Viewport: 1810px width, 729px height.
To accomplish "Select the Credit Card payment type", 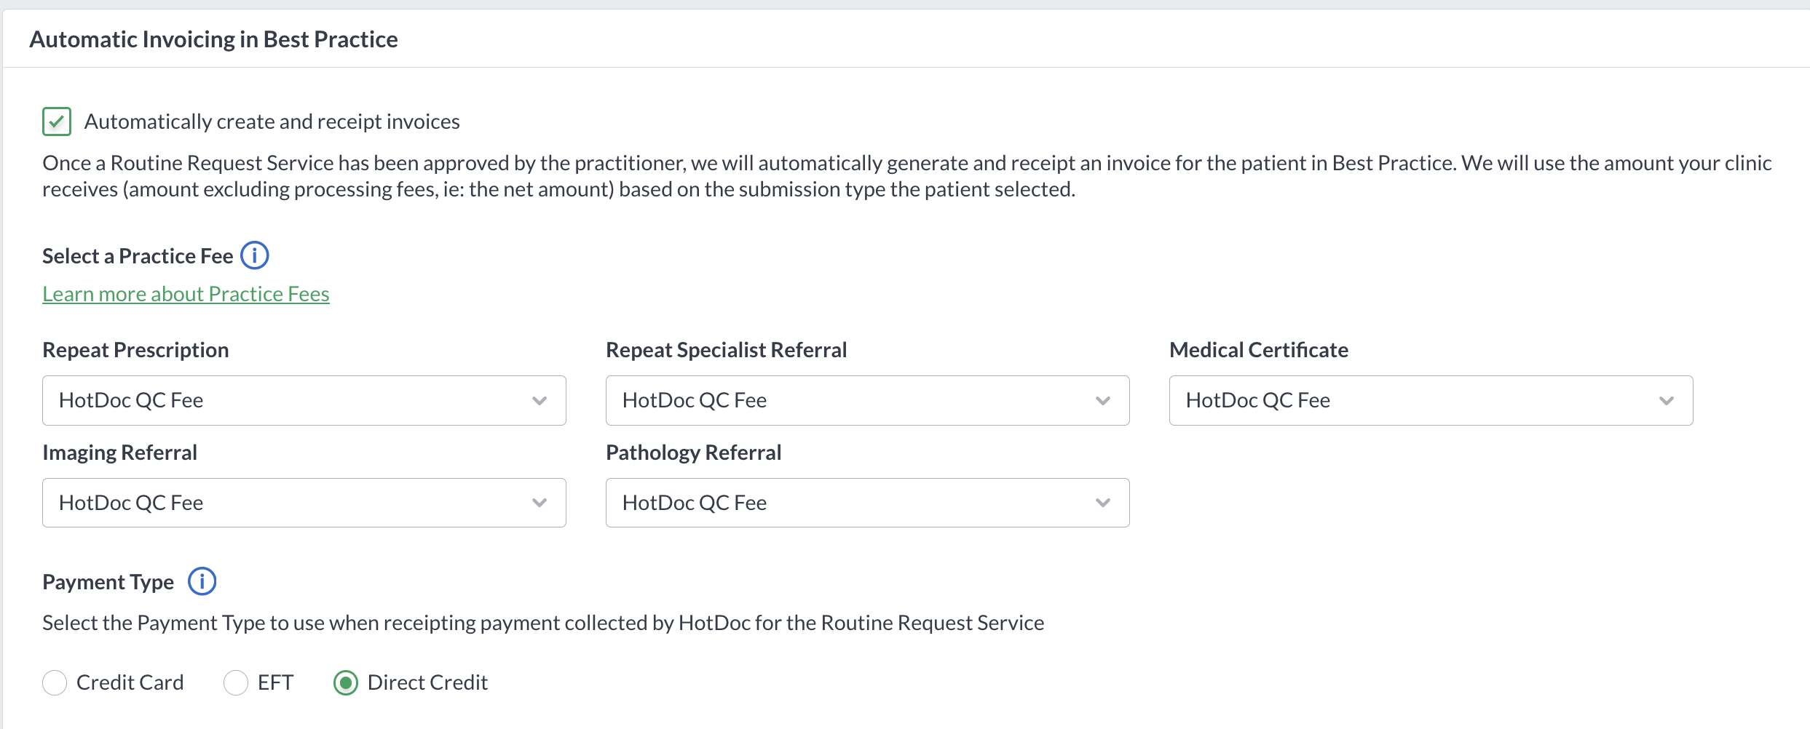I will pyautogui.click(x=55, y=682).
